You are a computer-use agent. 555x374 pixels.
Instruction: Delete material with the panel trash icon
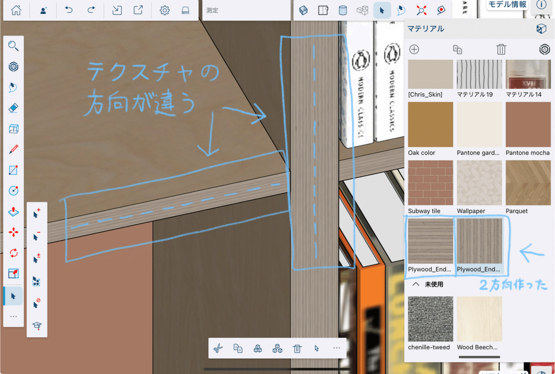[x=501, y=49]
